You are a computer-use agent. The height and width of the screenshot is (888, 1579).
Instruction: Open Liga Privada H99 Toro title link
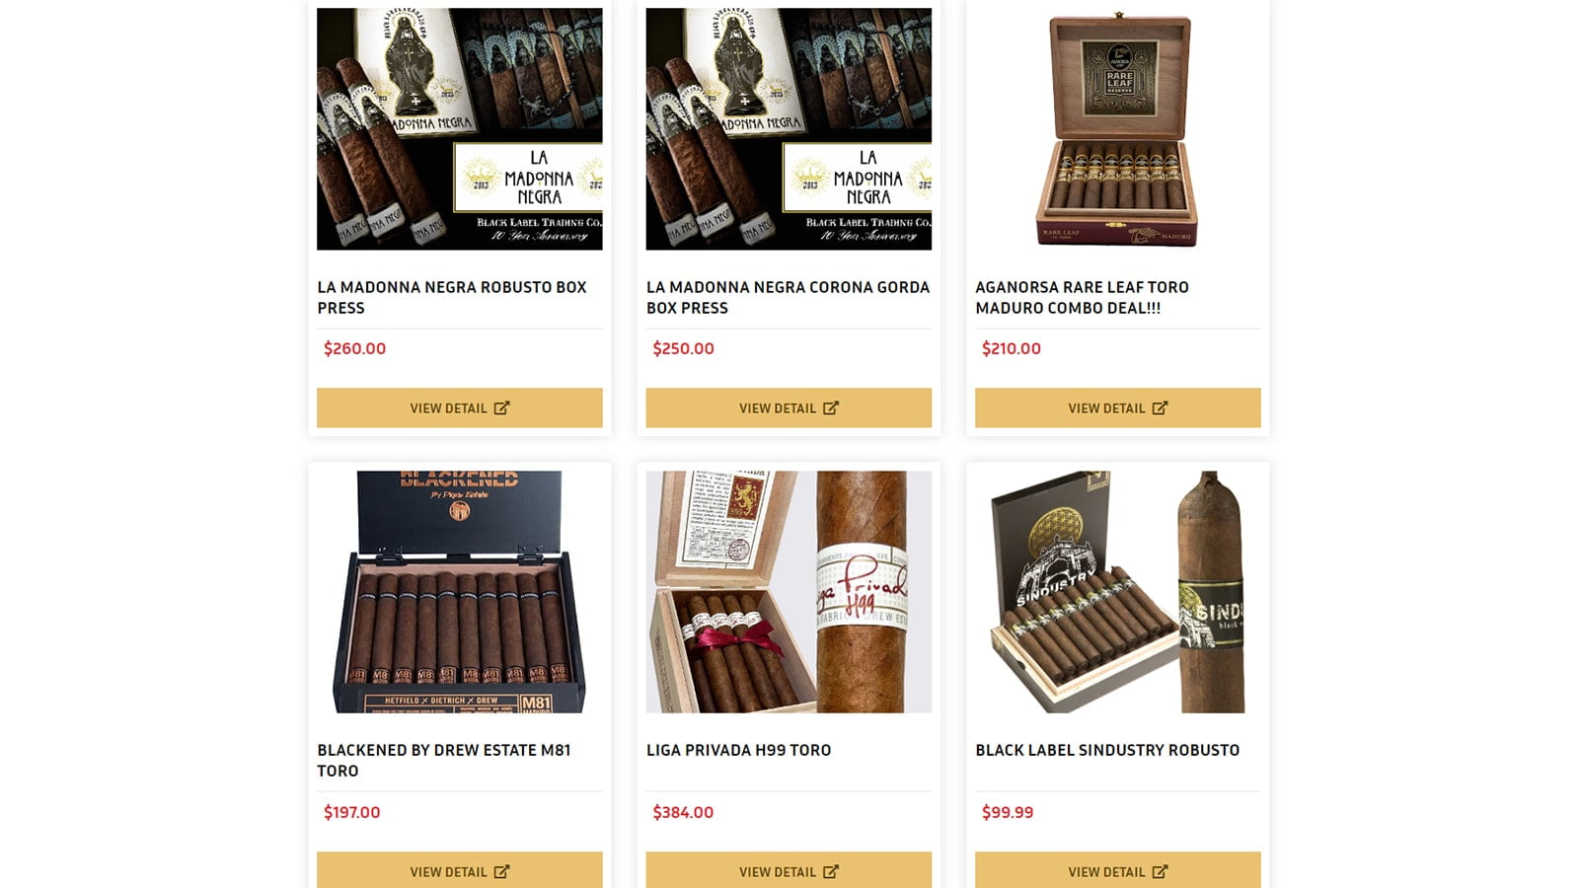(738, 750)
